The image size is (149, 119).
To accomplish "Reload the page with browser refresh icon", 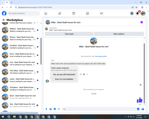I will [x=11, y=7].
